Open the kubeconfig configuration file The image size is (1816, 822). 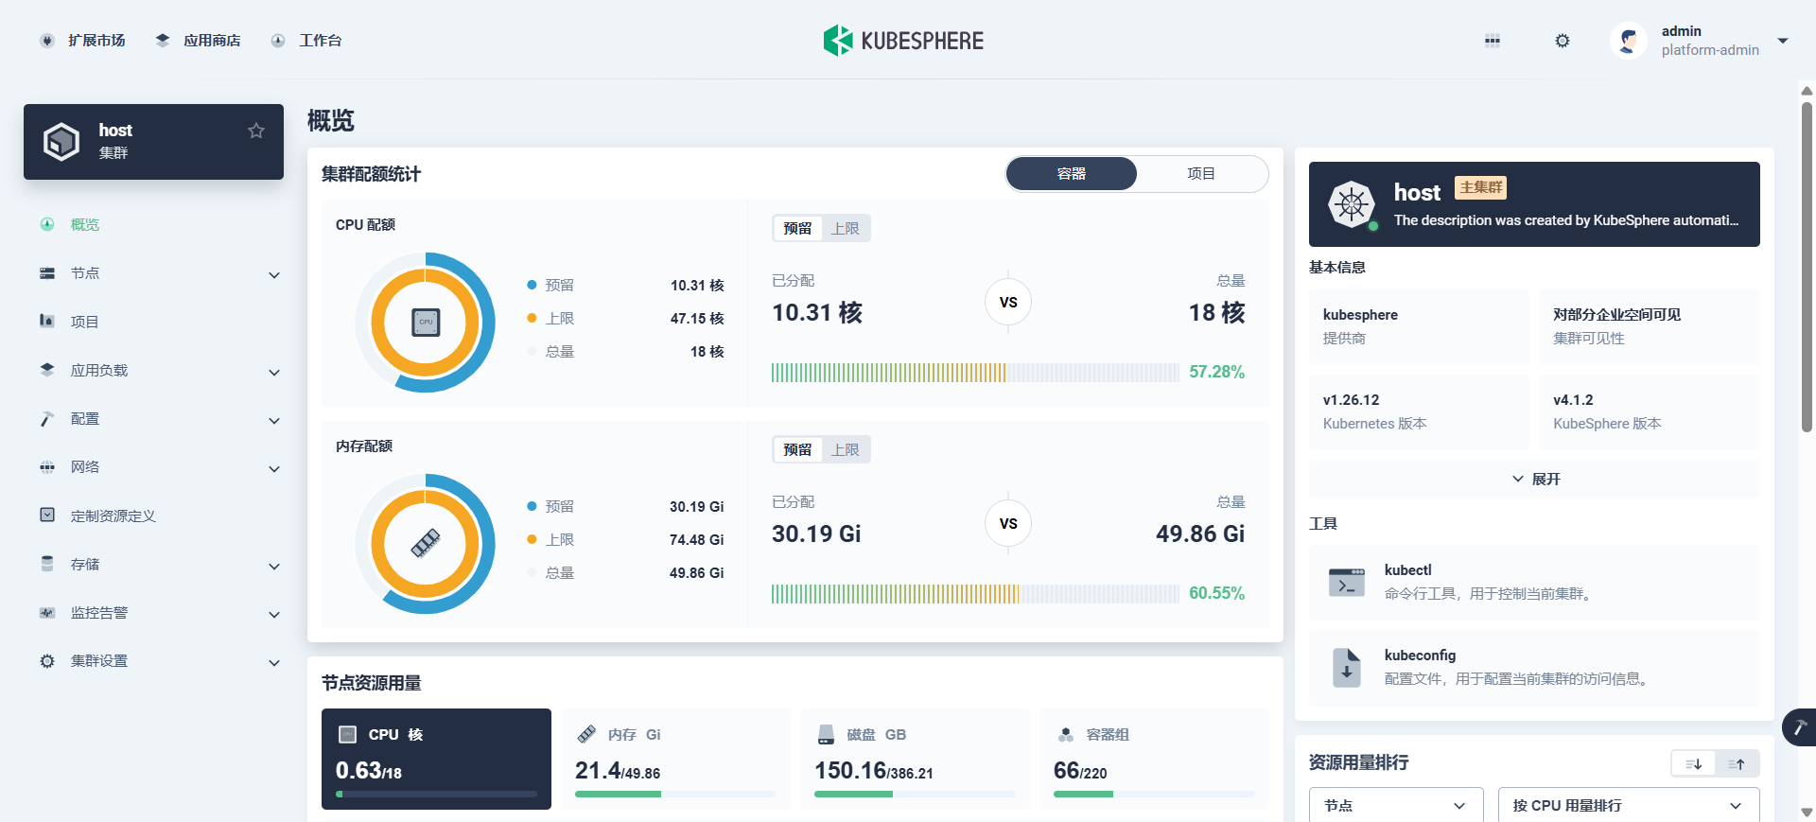1534,668
